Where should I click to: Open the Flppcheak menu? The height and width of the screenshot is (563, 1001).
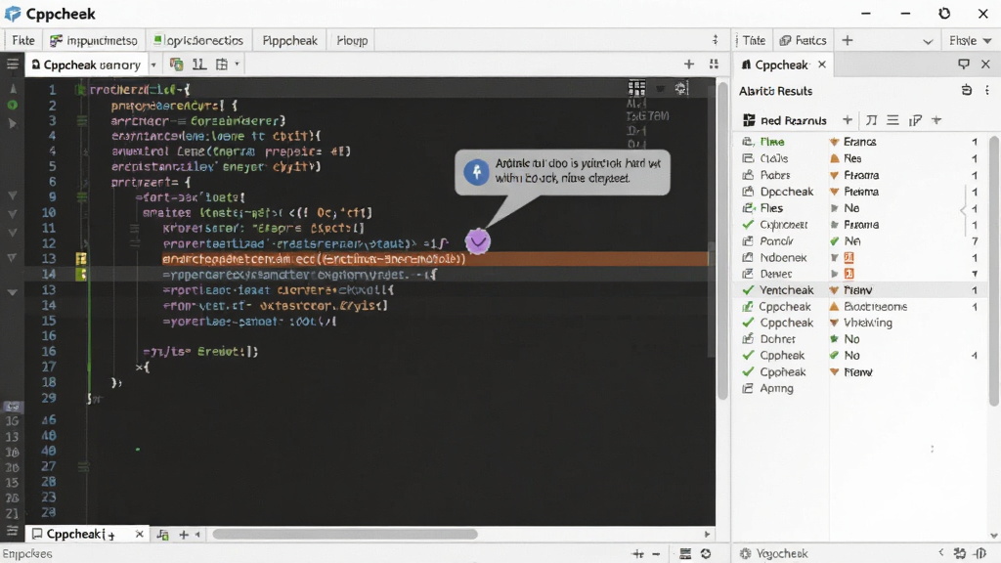tap(289, 40)
